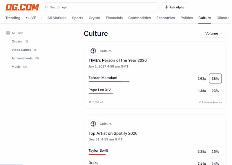Open Ask Alpha assistant
This screenshot has height=165, width=232.
175,7
